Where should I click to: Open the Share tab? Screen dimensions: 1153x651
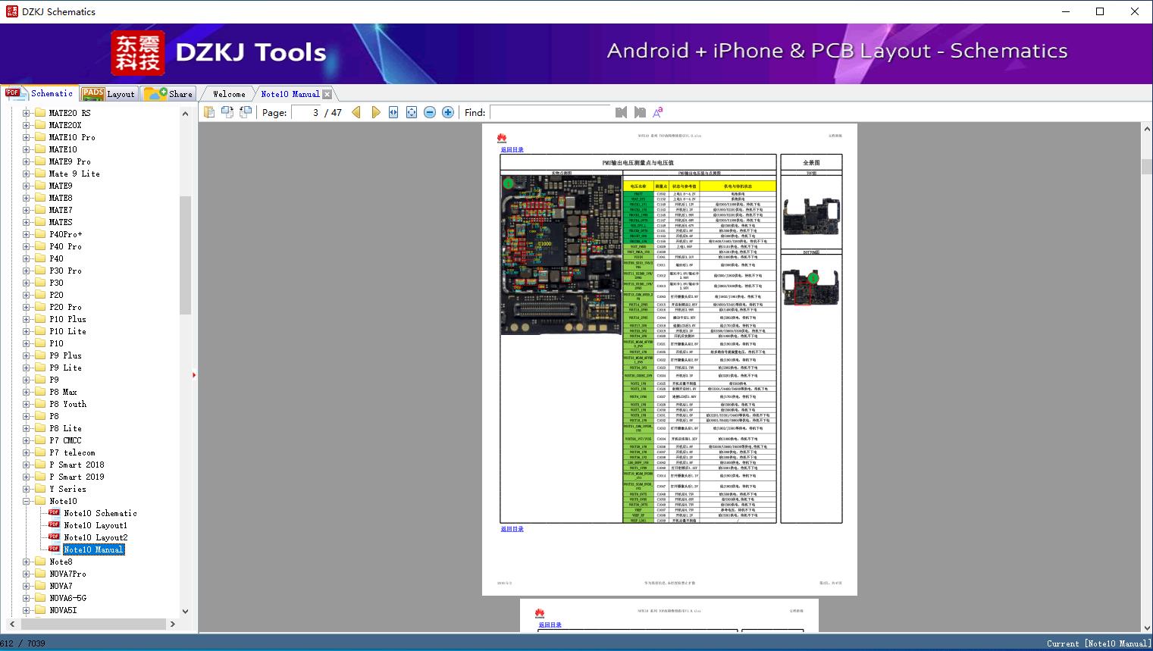click(169, 94)
